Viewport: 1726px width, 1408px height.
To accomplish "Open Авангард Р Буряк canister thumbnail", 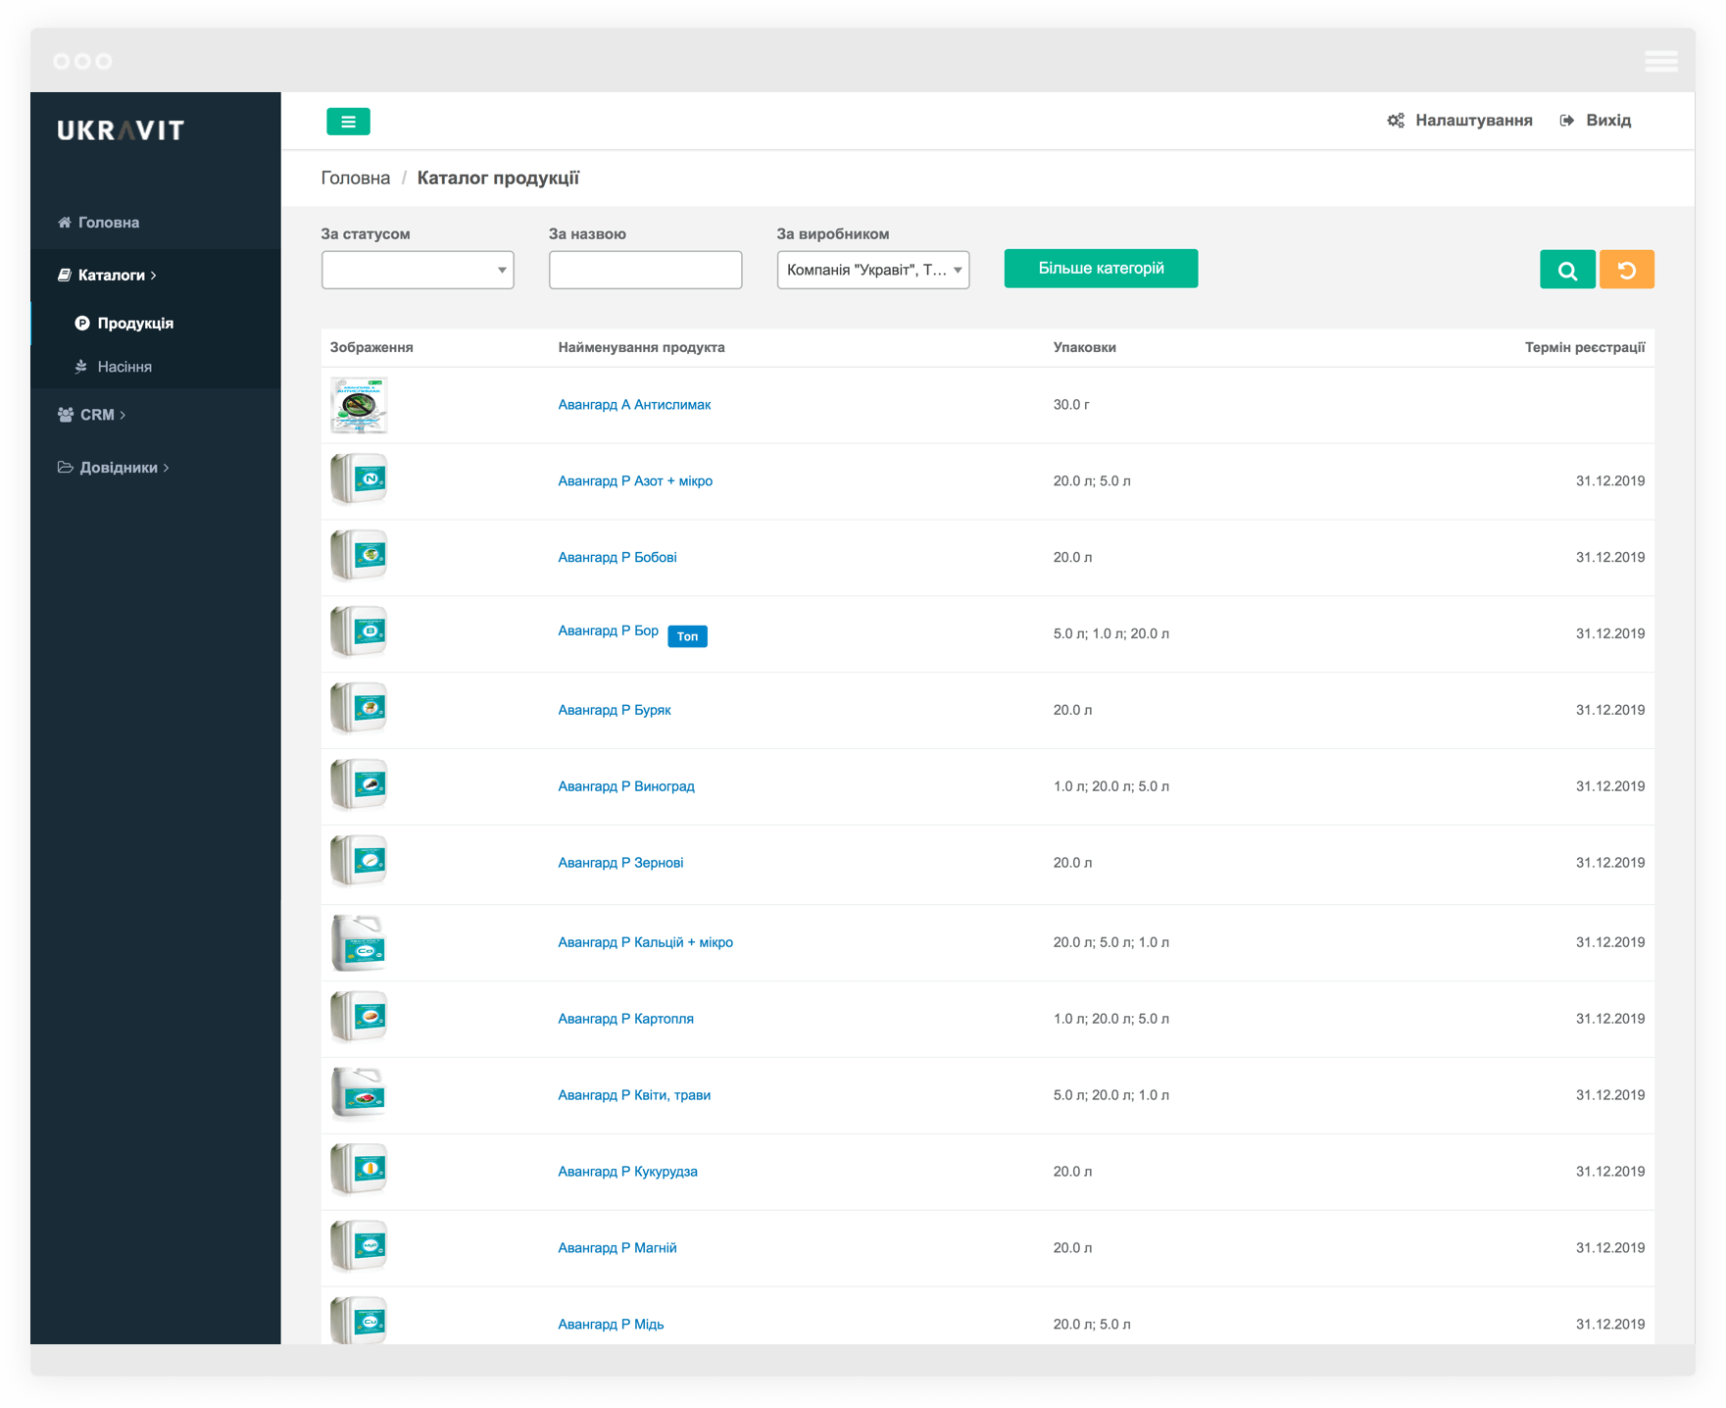I will (x=359, y=709).
